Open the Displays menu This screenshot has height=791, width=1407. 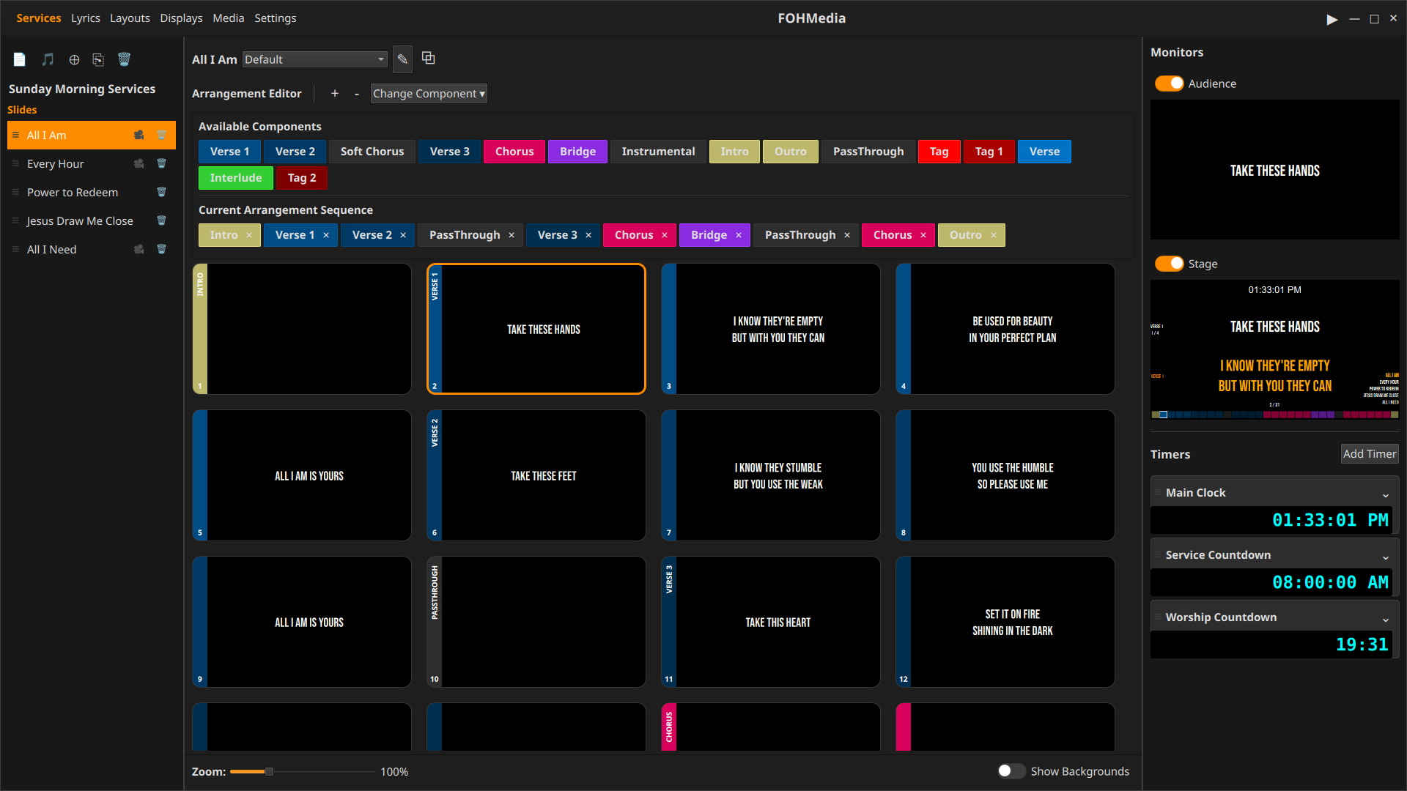point(181,18)
